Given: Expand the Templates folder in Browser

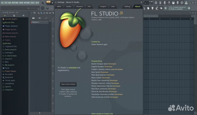Looking at the screenshot, I should pyautogui.click(x=8, y=90).
